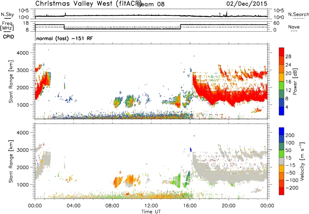Viewport: 309px width, 214px height.
Task: Click the 'Nave' legend label
Action: tap(294, 27)
